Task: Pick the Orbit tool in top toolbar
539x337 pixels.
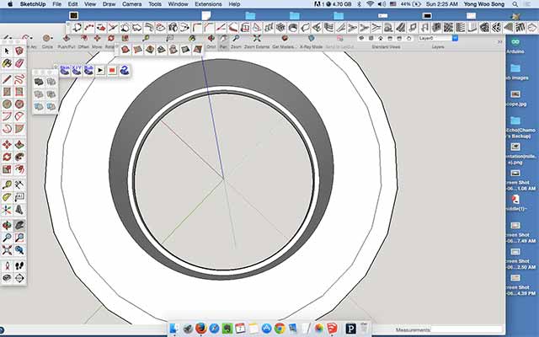Action: coord(211,38)
